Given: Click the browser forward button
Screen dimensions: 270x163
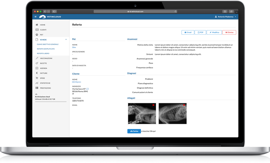Looking at the screenshot, I should [x=49, y=12].
